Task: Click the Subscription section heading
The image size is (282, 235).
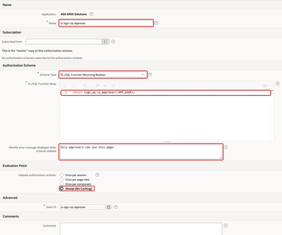Action: [12, 32]
